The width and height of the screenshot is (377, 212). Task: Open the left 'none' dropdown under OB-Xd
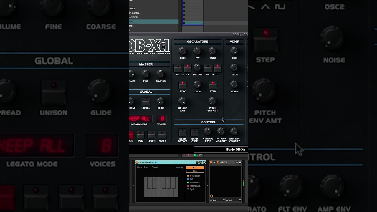217,200
